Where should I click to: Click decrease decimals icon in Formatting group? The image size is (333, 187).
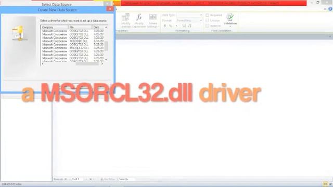189,26
